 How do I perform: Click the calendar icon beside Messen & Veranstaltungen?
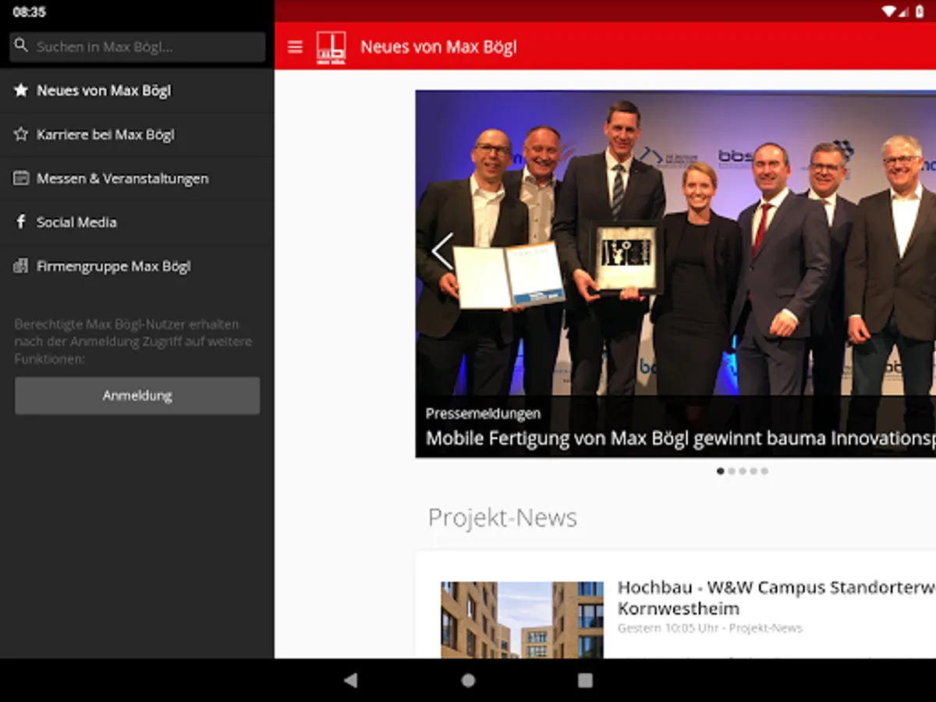[21, 178]
